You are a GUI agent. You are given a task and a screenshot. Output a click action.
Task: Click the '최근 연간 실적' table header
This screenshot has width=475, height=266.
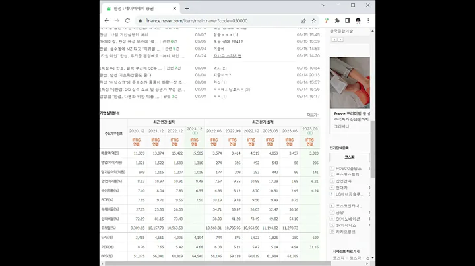[164, 122]
